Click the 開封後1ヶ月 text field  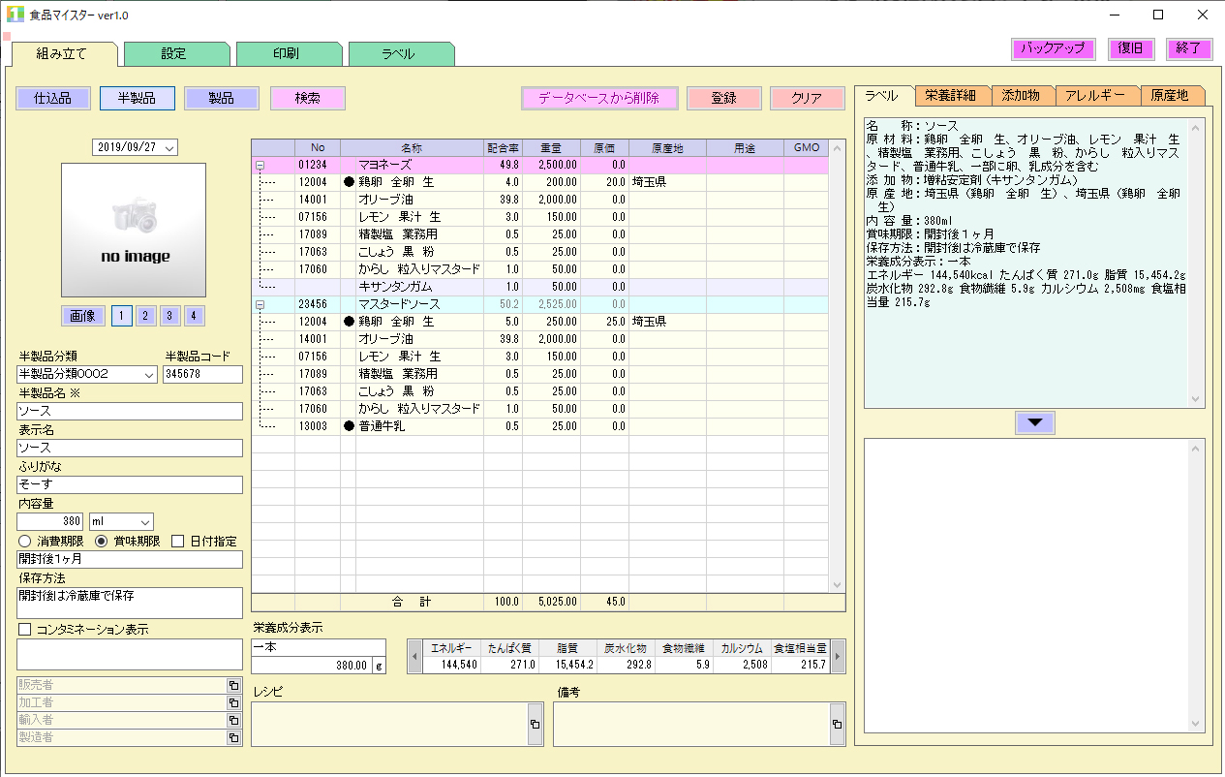[130, 559]
